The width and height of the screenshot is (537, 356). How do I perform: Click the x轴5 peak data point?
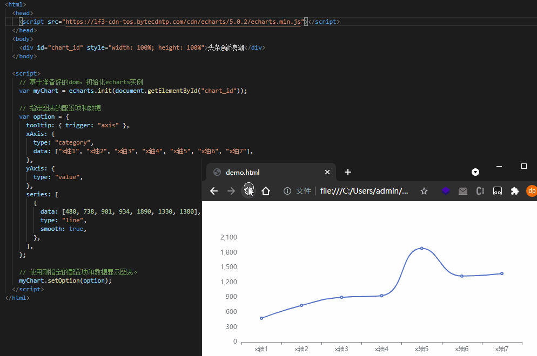pyautogui.click(x=422, y=248)
